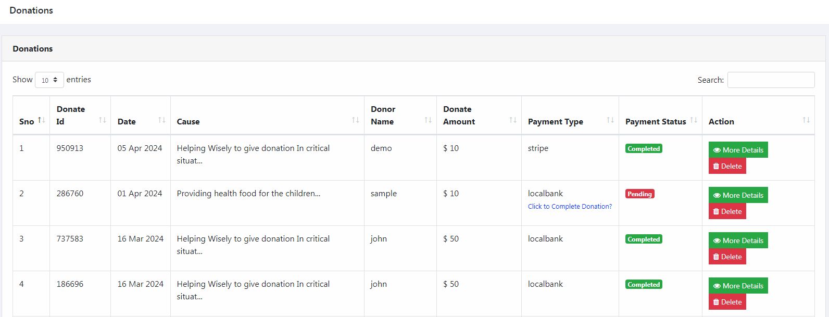Click to Complete Donation link
Viewport: 829px width, 317px height.
coord(570,207)
